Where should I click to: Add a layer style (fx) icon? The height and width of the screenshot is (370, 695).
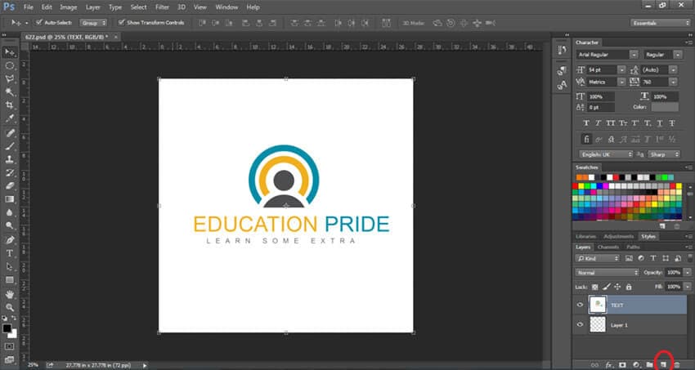click(x=608, y=364)
